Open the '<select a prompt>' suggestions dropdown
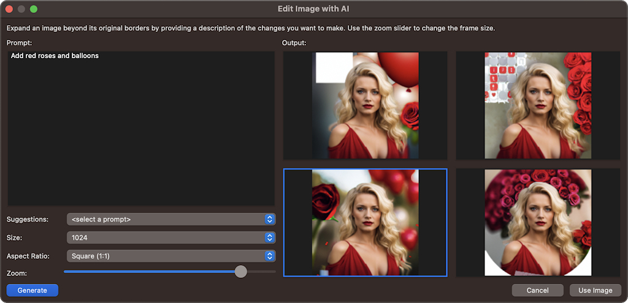Screen dimensions: 628x303 tap(166, 219)
